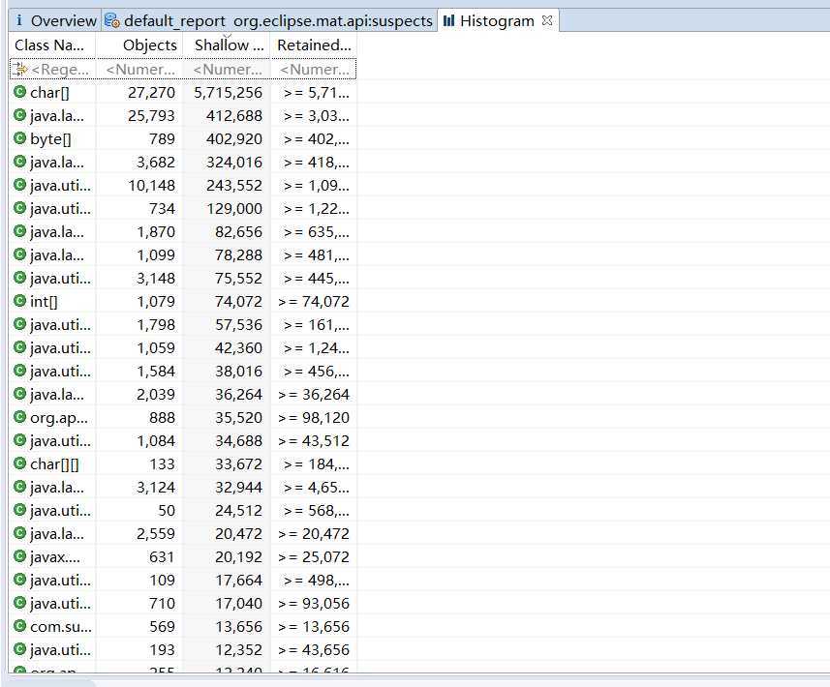Select the char[] class row
This screenshot has height=687, width=830.
pyautogui.click(x=183, y=93)
